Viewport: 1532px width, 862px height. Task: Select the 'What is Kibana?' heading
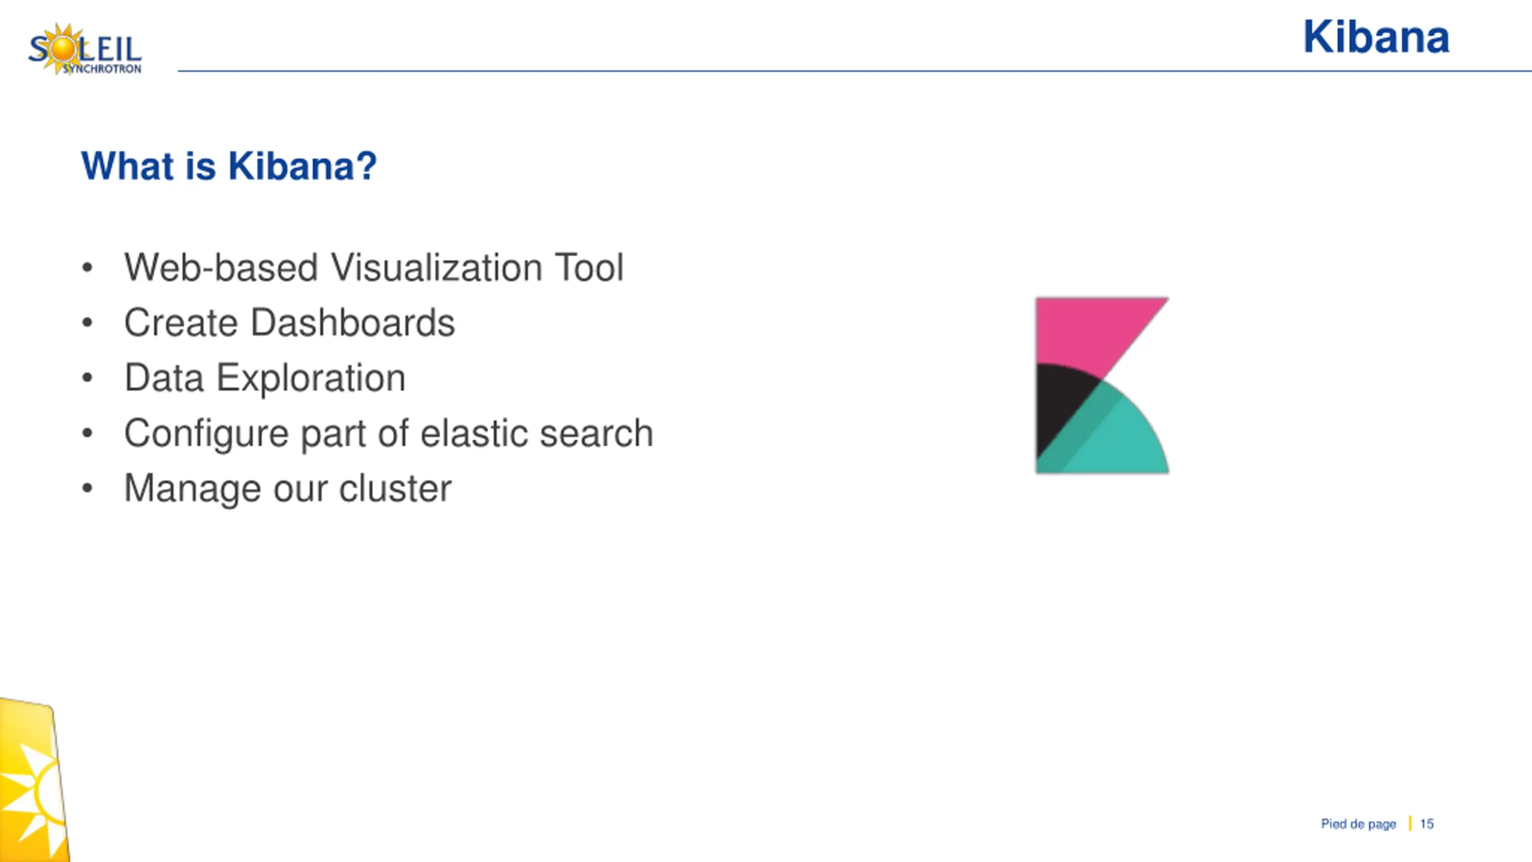(x=229, y=166)
